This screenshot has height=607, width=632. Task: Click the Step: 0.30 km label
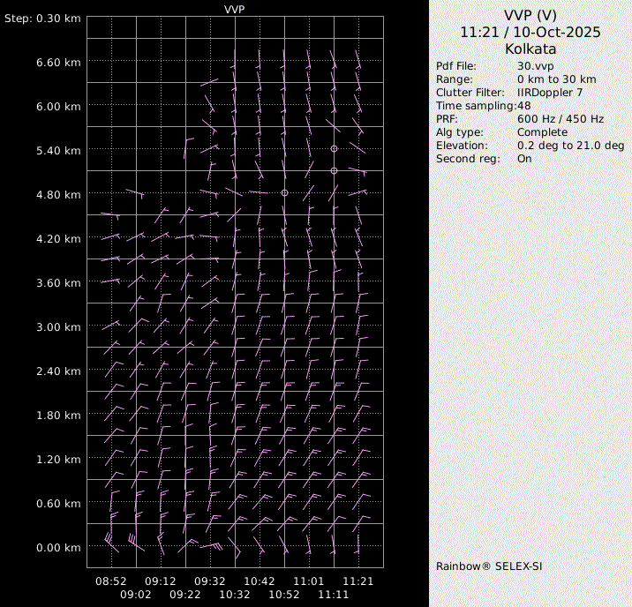[42, 19]
